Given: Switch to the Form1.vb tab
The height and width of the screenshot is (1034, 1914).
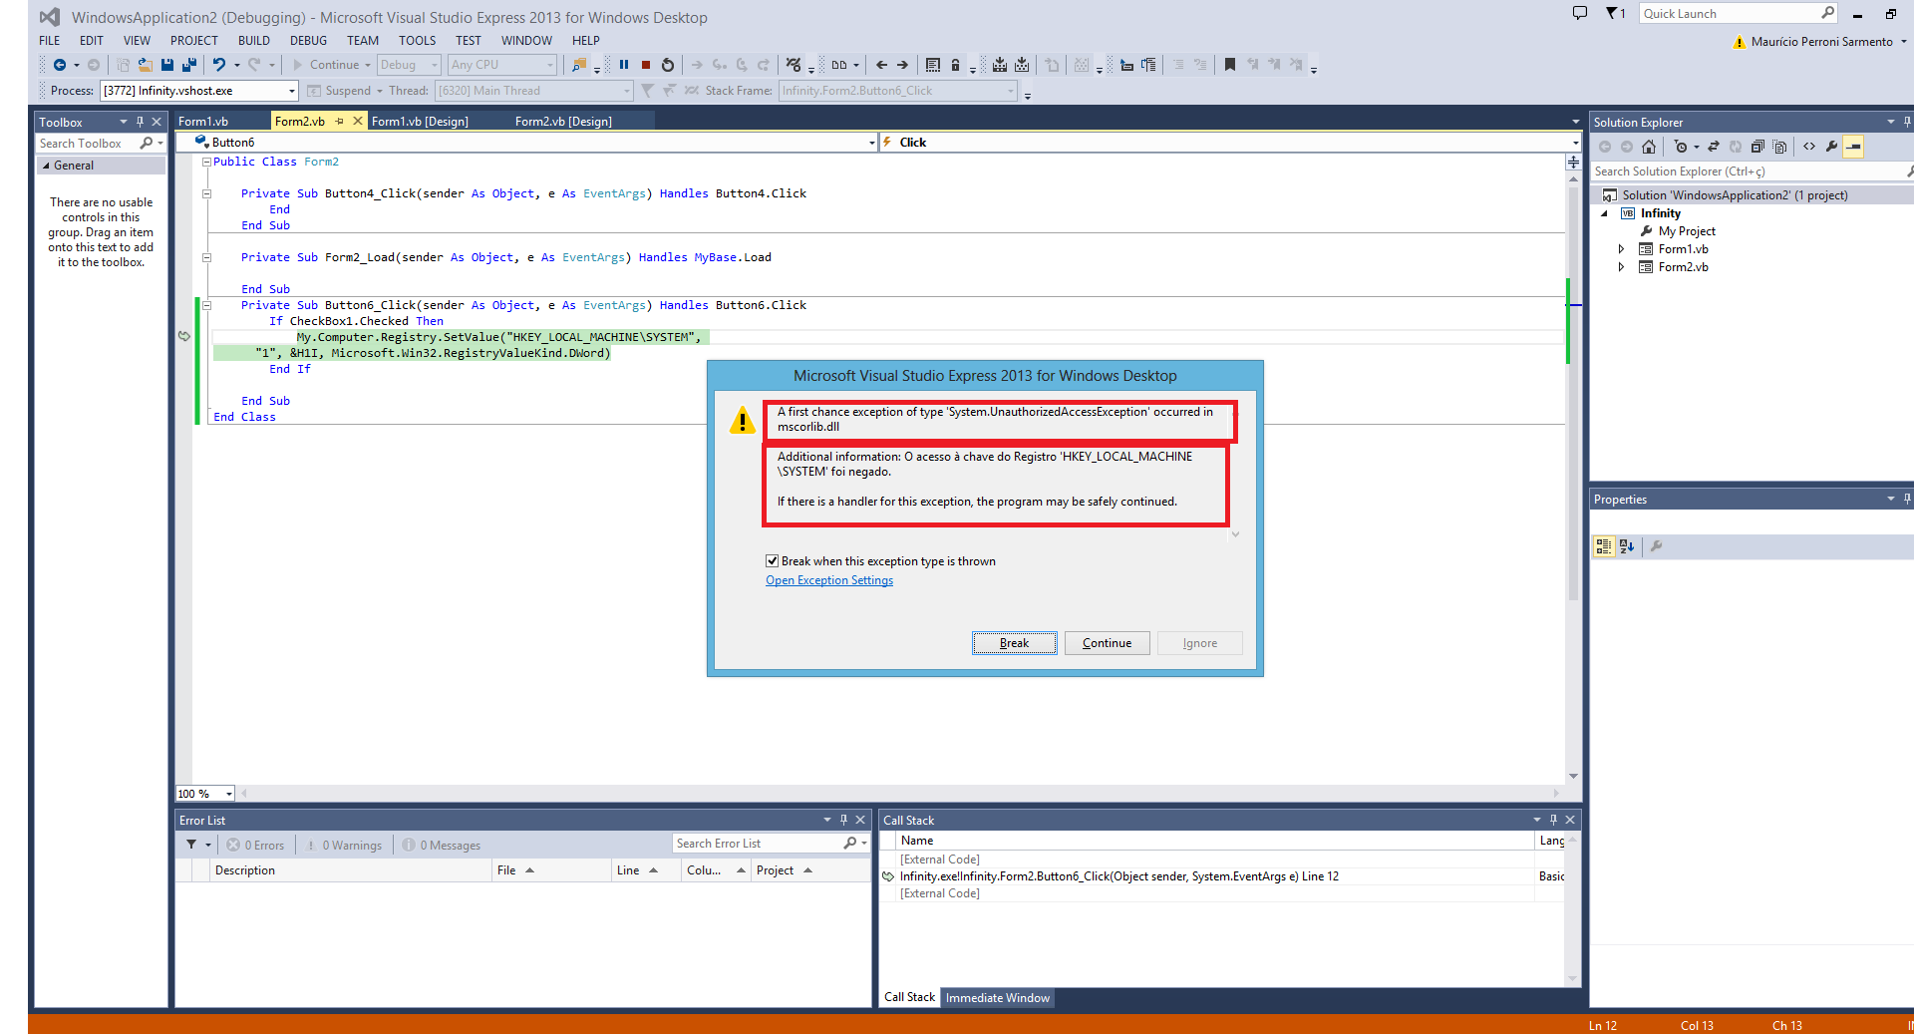Looking at the screenshot, I should (203, 122).
